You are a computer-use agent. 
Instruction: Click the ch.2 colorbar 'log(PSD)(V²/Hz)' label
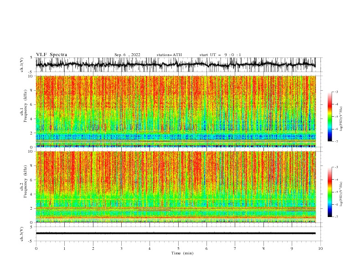point(341,194)
